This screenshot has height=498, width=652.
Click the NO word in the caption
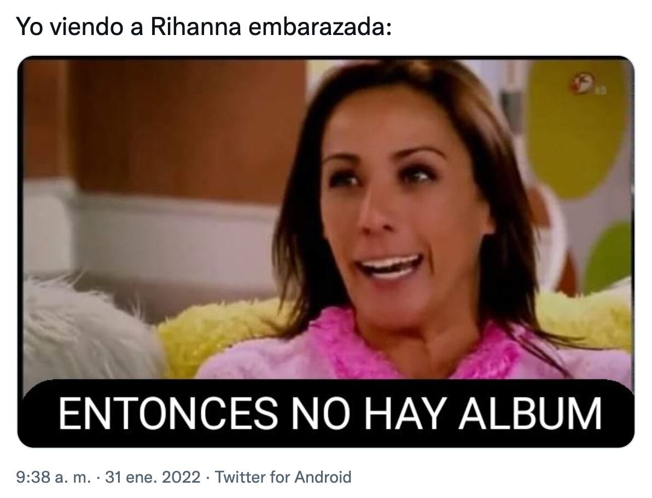click(x=319, y=413)
